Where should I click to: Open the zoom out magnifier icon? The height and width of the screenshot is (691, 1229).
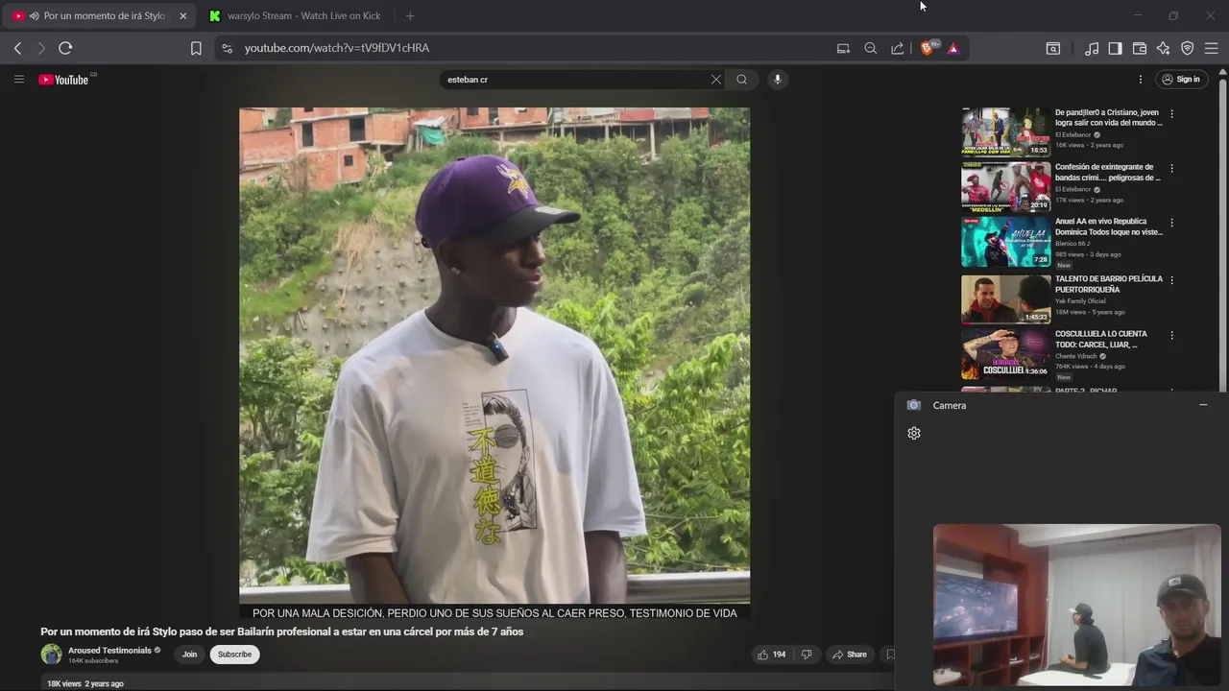click(x=871, y=48)
